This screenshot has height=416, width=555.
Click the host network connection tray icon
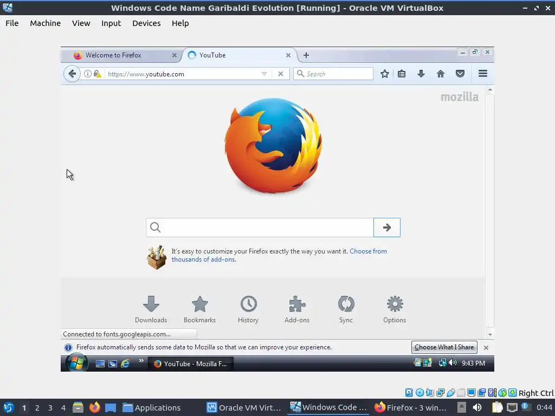(x=512, y=407)
